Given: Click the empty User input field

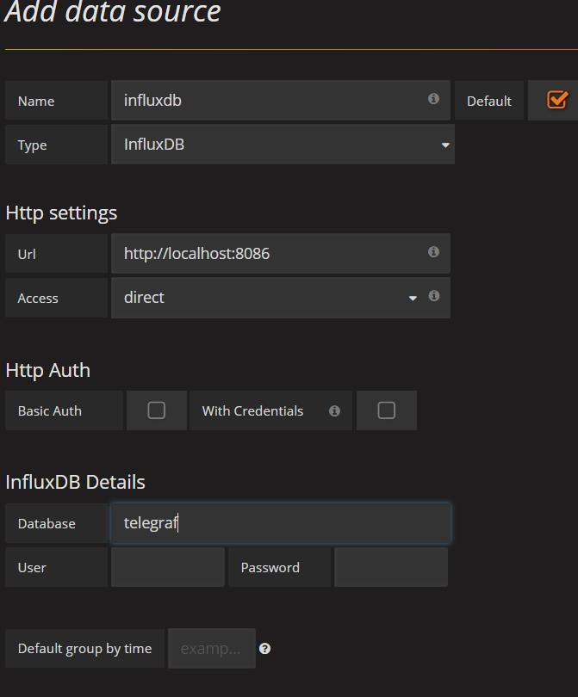Looking at the screenshot, I should click(168, 567).
